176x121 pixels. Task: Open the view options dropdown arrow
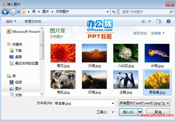[x=149, y=21]
